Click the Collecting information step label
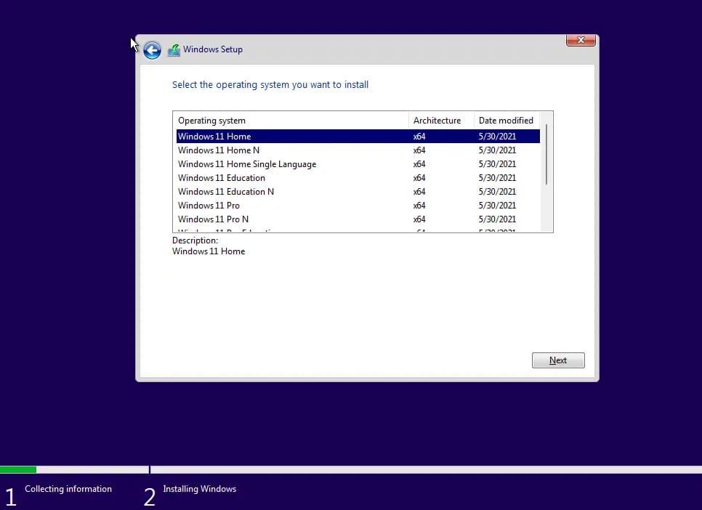The width and height of the screenshot is (702, 510). pos(68,489)
